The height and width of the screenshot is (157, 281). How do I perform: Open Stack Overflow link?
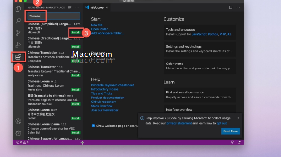pyautogui.click(x=102, y=106)
